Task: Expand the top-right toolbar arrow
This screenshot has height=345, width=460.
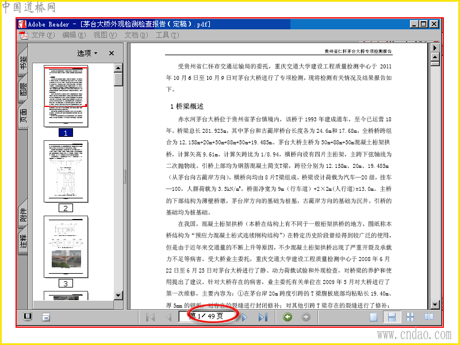Action: (x=435, y=48)
